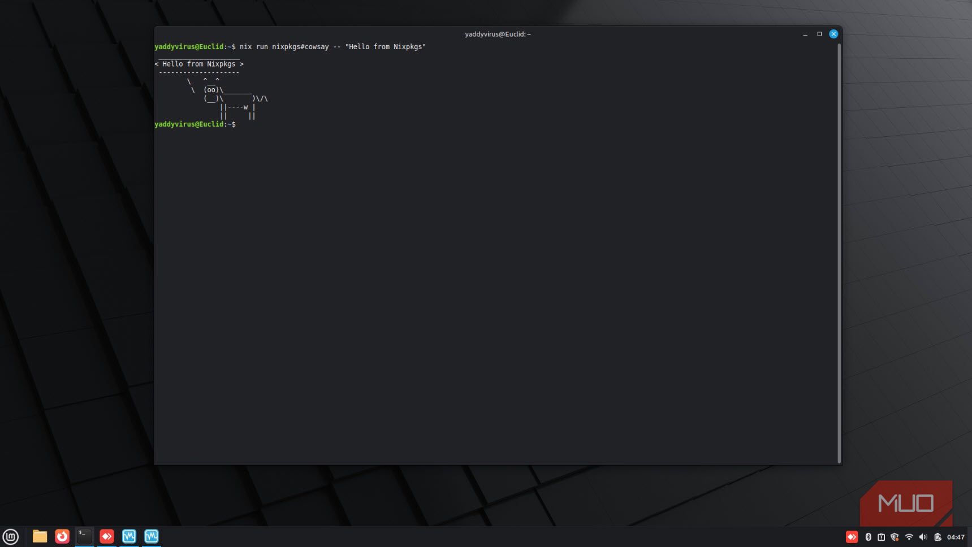The height and width of the screenshot is (547, 972).
Task: Open the calendar from clock 04:47
Action: point(956,537)
